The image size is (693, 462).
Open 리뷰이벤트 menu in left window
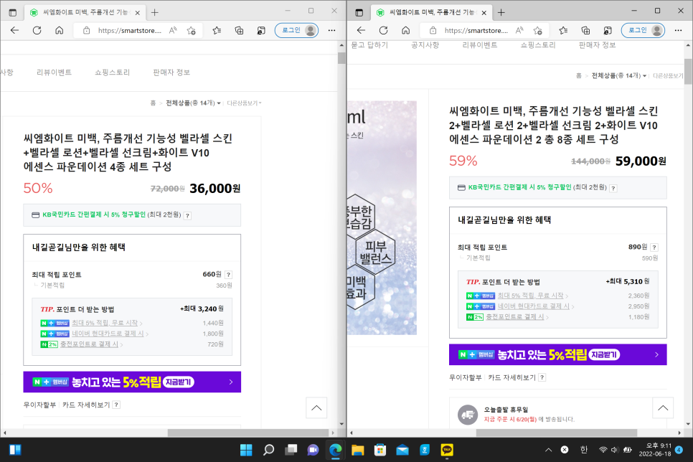(54, 72)
